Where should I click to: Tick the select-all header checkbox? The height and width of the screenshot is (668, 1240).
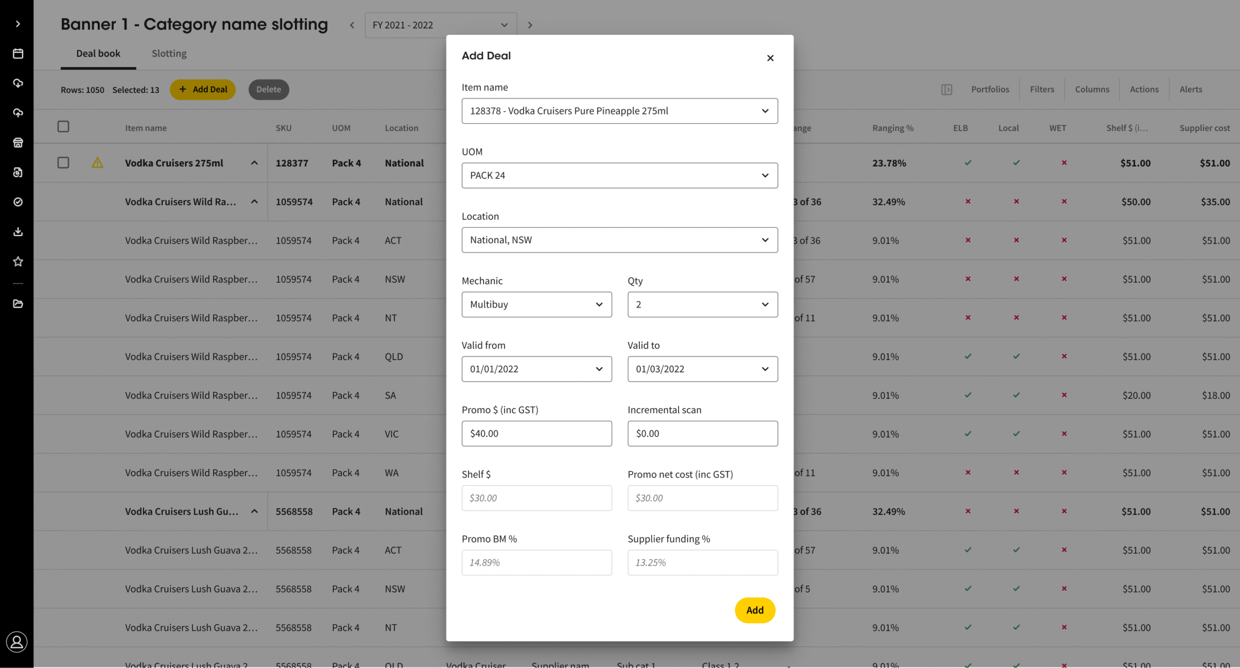pos(63,127)
